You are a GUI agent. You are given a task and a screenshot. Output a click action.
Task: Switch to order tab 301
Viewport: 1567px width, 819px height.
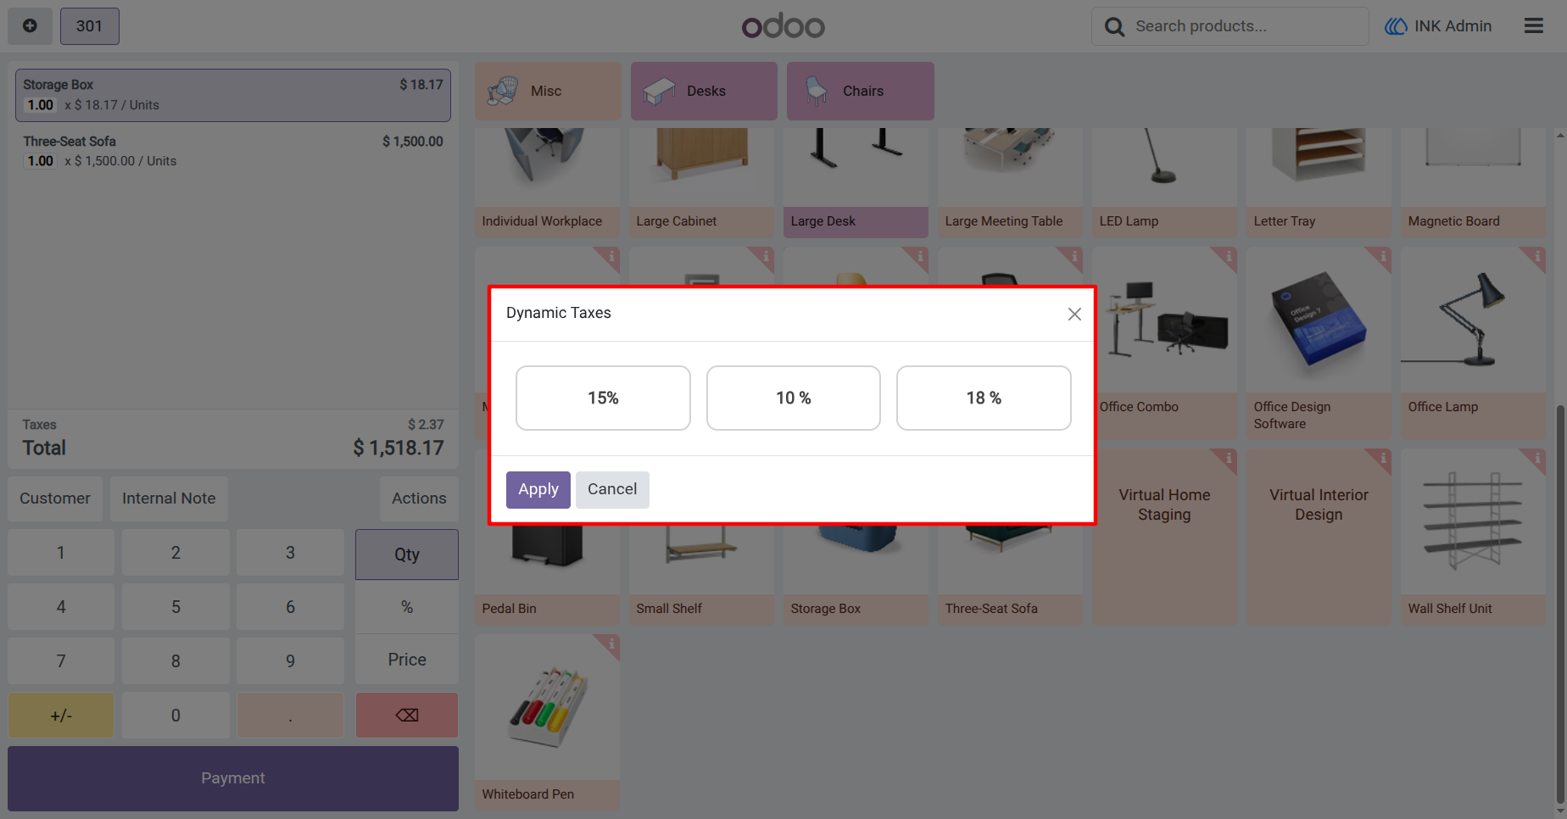89,26
